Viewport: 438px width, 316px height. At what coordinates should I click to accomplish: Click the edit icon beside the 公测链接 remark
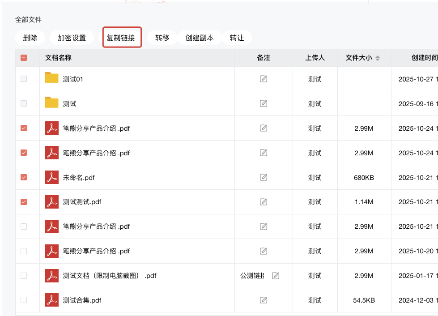pos(276,276)
